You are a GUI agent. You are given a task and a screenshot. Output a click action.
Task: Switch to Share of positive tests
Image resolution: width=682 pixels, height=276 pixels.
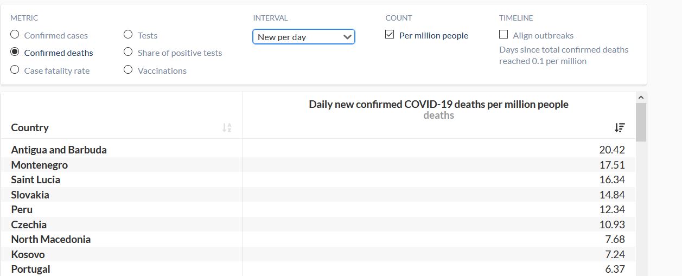click(x=129, y=52)
